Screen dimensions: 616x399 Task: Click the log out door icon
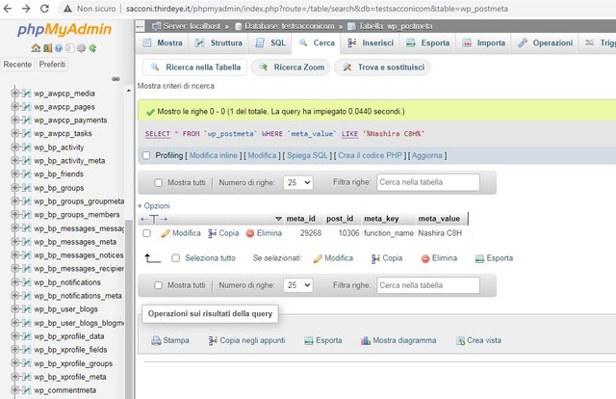click(x=47, y=48)
